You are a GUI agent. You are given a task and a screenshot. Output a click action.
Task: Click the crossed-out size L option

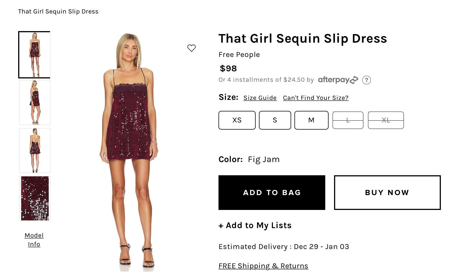348,120
